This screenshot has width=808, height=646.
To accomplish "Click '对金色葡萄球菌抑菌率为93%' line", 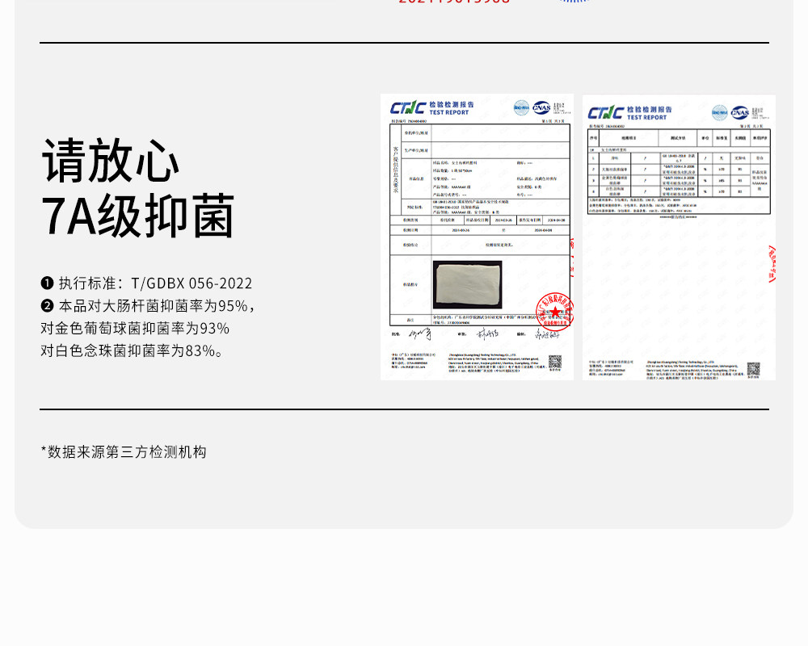I will tap(135, 328).
